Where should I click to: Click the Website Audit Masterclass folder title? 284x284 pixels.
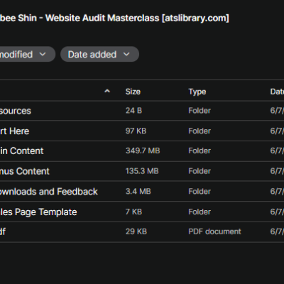click(x=114, y=18)
